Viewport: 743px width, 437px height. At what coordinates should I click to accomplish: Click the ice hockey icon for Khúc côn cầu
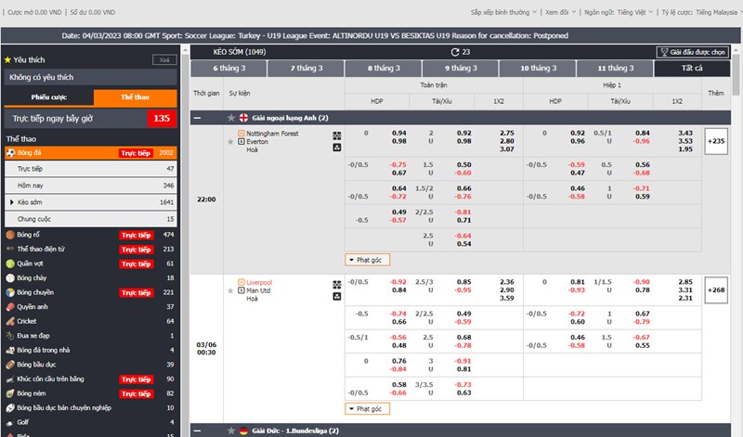pyautogui.click(x=10, y=379)
